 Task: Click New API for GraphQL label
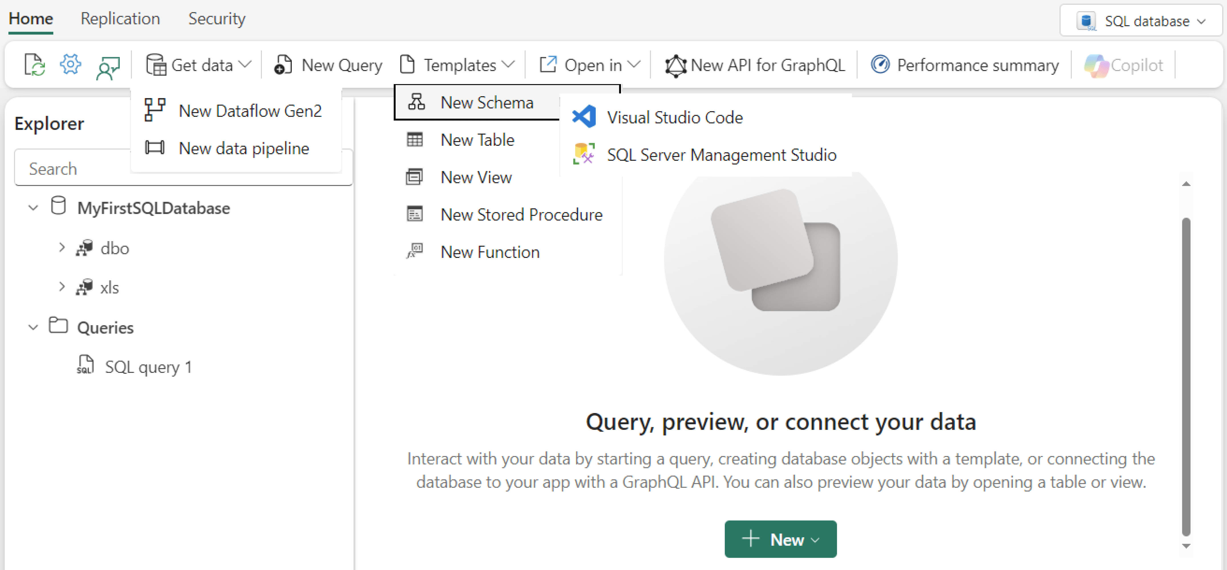768,65
